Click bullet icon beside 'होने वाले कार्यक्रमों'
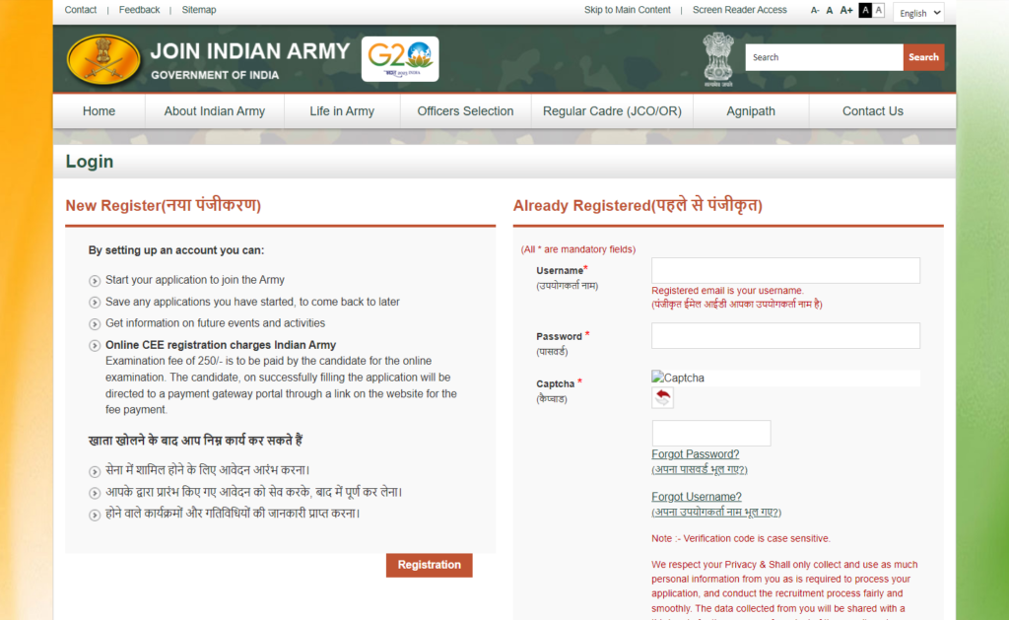The image size is (1009, 620). (x=95, y=515)
